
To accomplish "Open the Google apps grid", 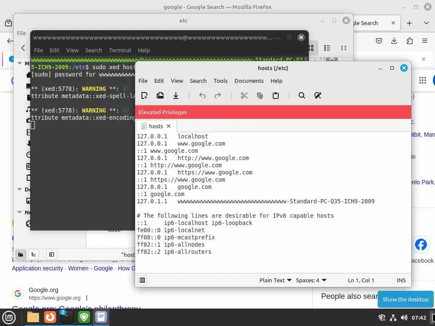I will pos(423,80).
